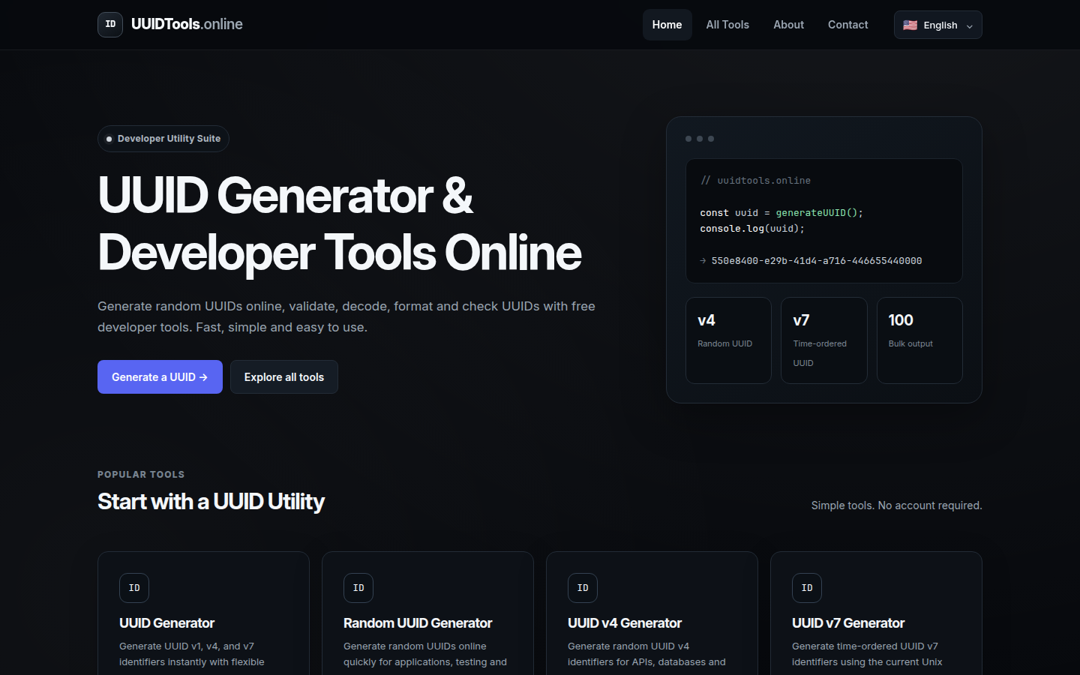Open the UUID v4 Generator tool title

(625, 623)
